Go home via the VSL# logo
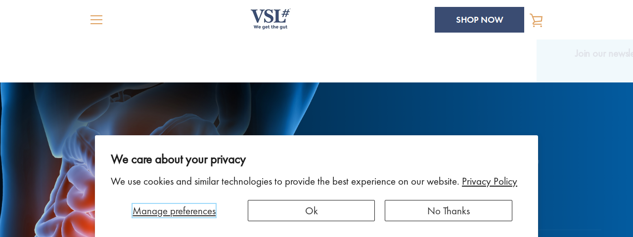 click(270, 19)
